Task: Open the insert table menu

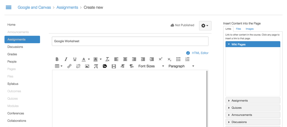Action: coord(59,66)
